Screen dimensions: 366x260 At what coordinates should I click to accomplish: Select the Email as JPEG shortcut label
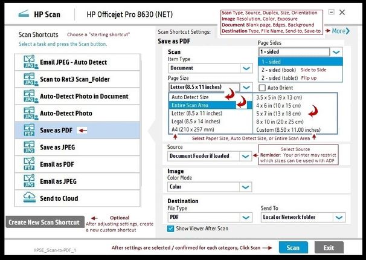(x=58, y=181)
